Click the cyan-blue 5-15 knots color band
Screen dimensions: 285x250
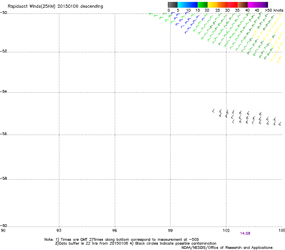[188, 5]
